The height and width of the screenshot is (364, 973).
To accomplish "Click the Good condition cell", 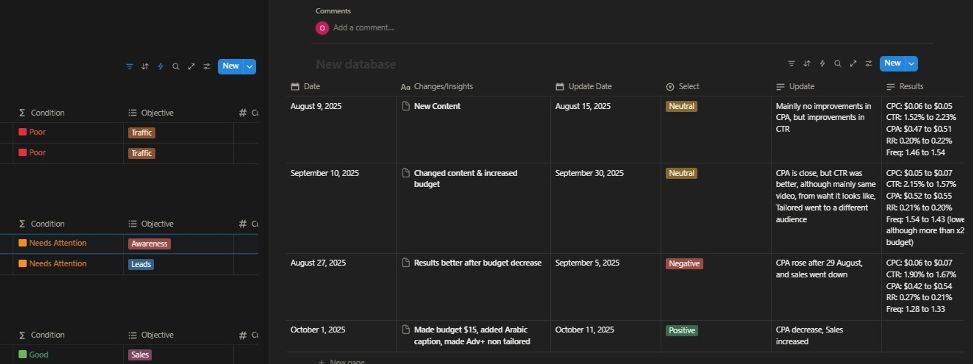I will pos(68,355).
